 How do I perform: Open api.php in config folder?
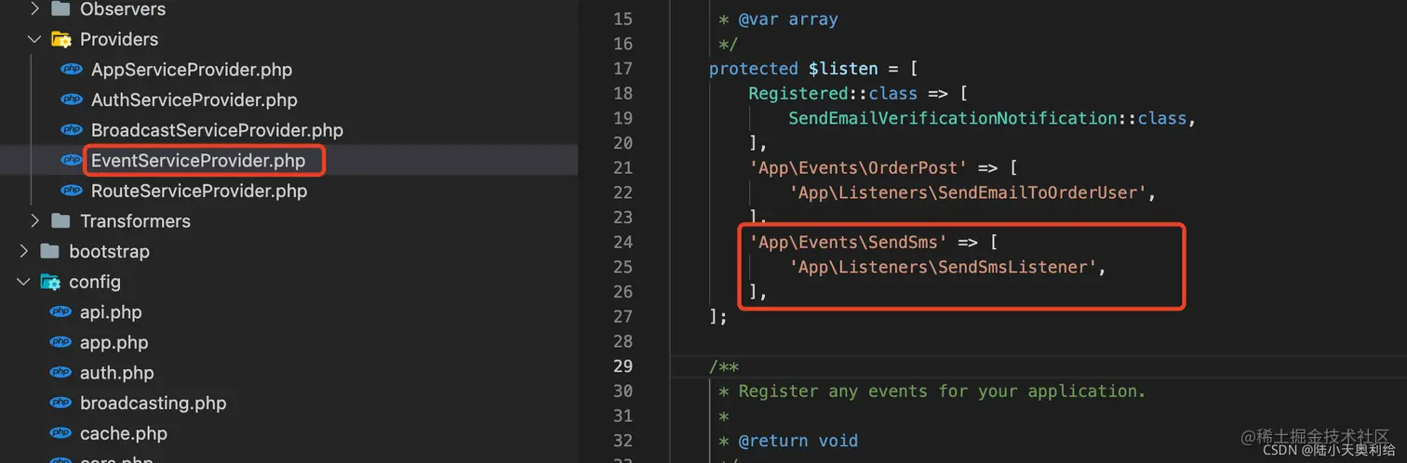111,312
